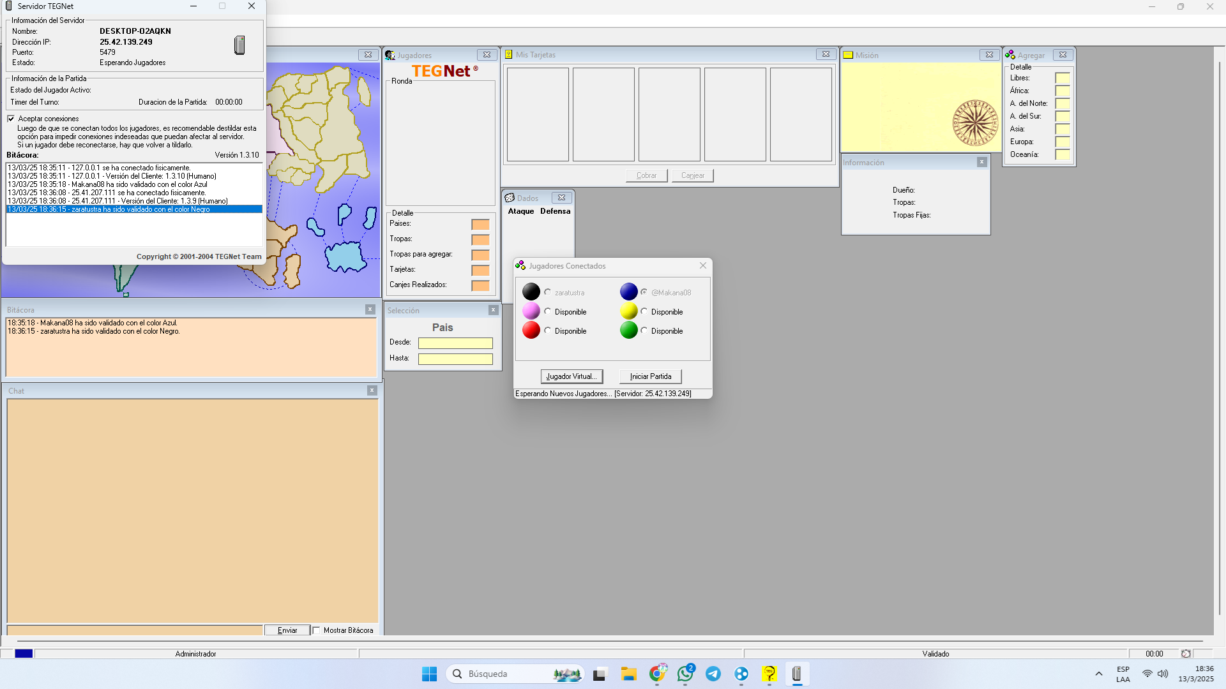Toggle the Aceptar conexiones checkbox
Viewport: 1226px width, 689px height.
[11, 119]
